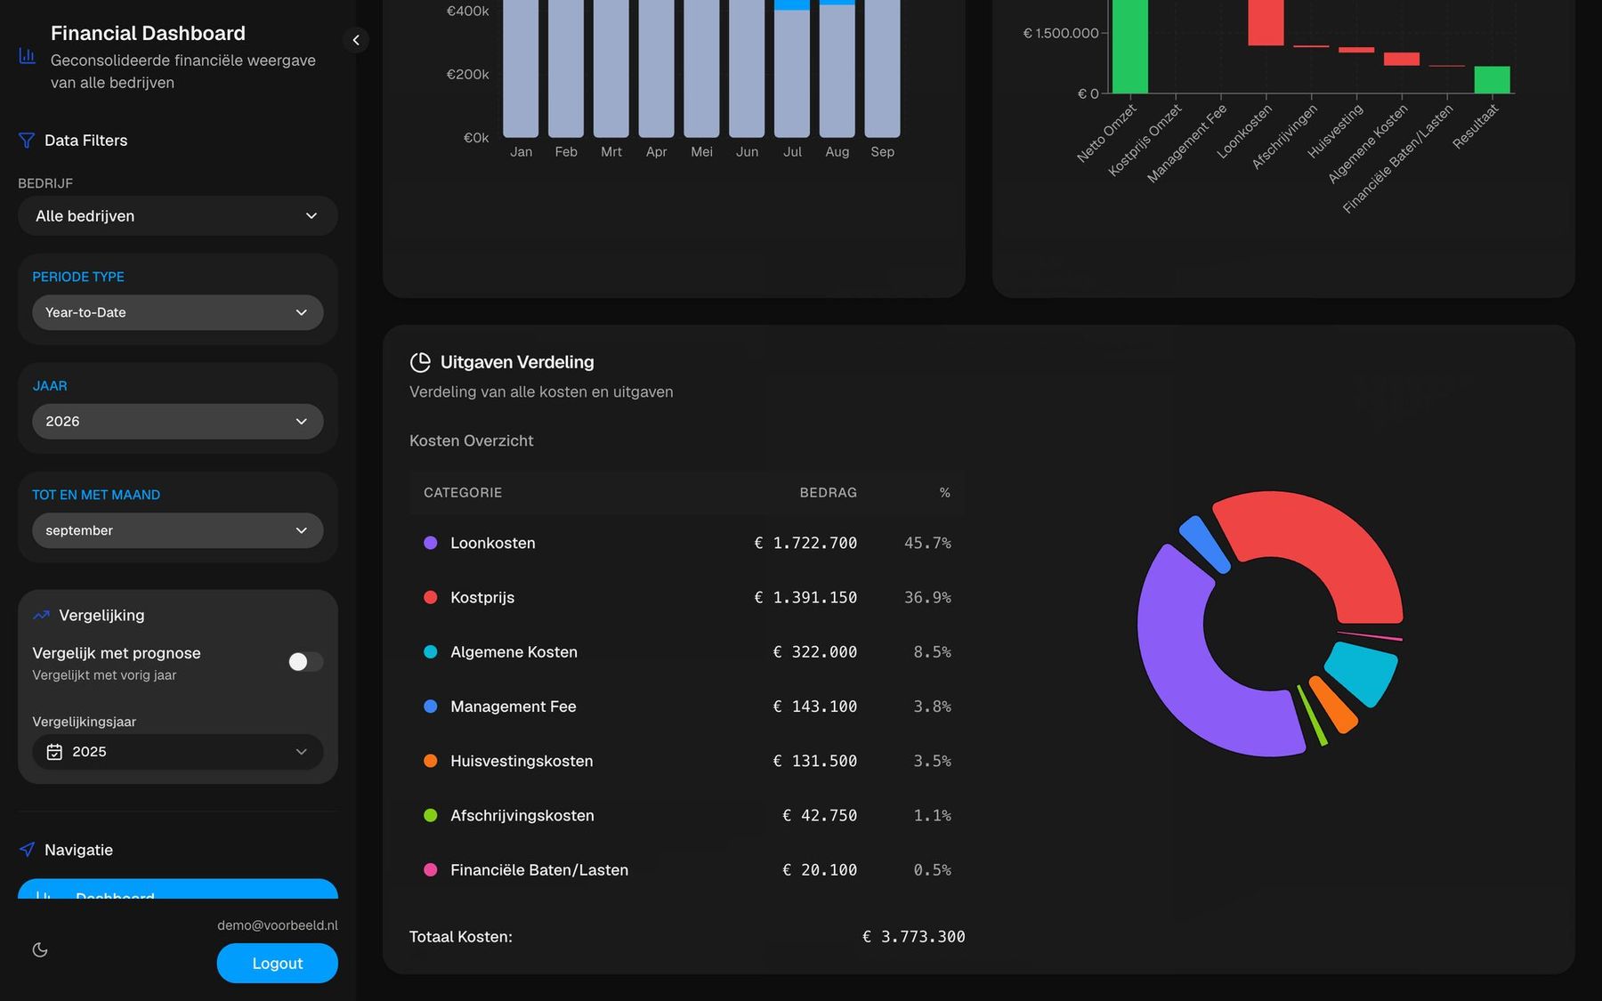Click the Jan bar in the bar chart

tap(521, 69)
